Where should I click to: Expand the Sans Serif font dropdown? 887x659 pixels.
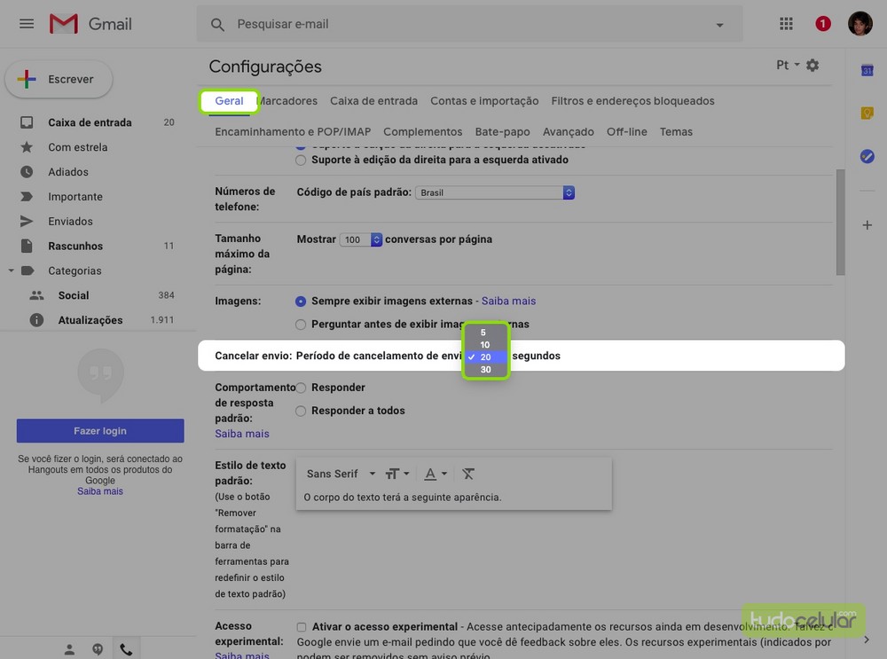pos(341,475)
